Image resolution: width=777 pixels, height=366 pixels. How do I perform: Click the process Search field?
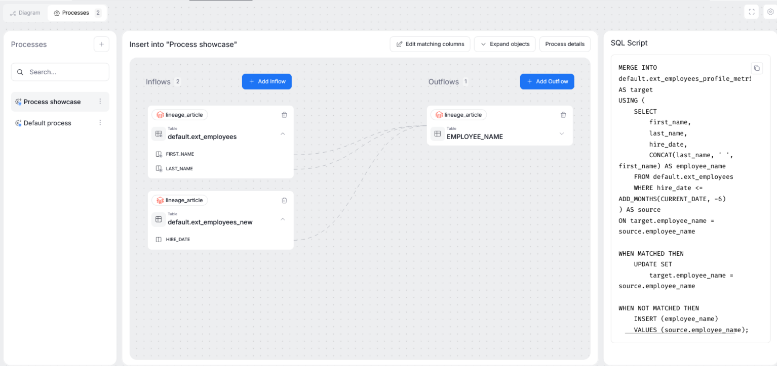(x=60, y=72)
